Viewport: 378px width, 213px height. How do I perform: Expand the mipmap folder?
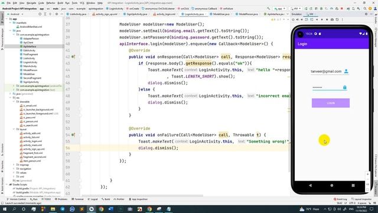pos(14,164)
